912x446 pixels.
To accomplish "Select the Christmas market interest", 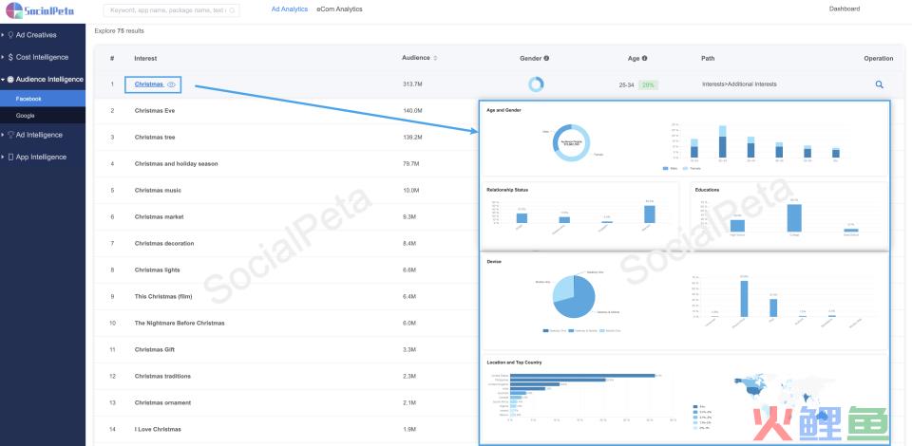I will coord(159,216).
